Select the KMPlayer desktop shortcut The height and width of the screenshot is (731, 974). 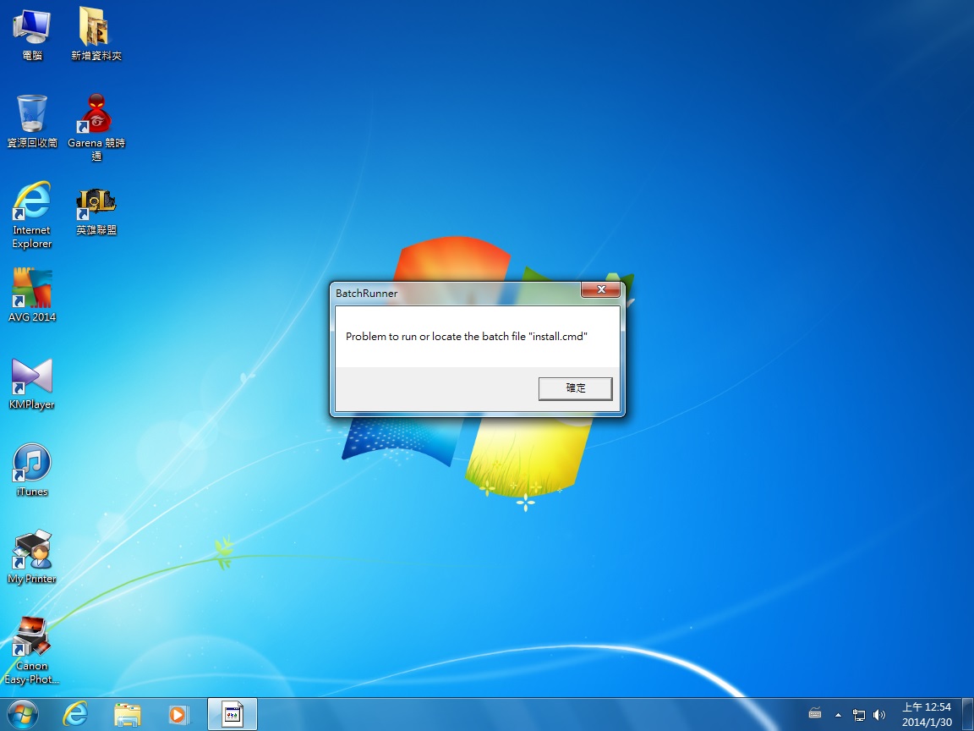click(31, 383)
